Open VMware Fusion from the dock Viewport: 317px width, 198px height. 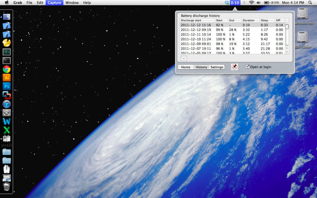point(7,95)
